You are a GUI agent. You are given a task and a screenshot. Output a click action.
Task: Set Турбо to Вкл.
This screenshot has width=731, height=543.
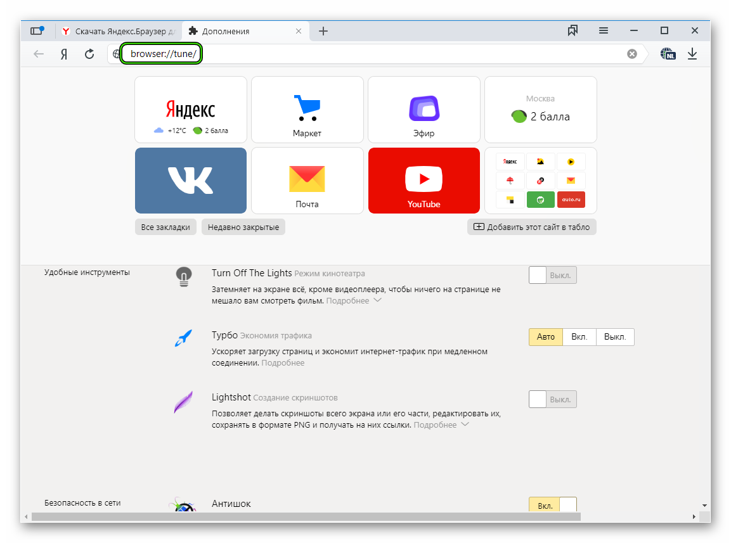pos(579,337)
